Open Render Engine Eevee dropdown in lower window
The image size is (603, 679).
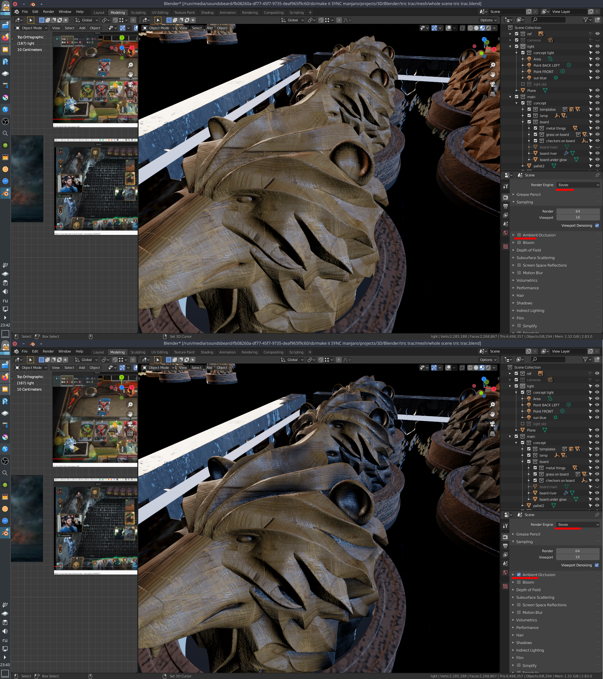click(578, 525)
